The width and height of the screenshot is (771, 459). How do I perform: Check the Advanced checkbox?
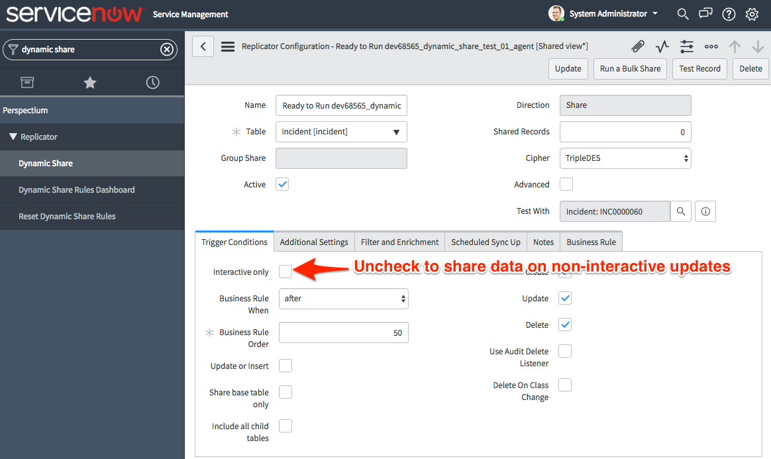(566, 184)
